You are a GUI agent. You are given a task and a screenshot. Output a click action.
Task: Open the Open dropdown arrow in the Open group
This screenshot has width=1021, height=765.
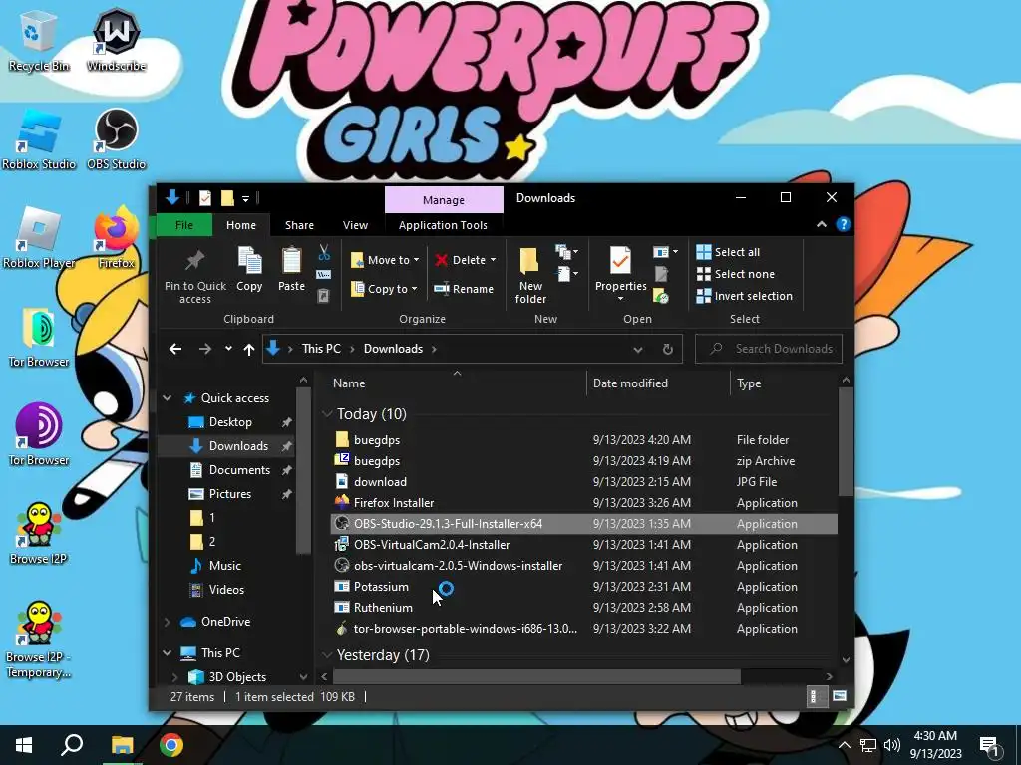[x=675, y=252]
